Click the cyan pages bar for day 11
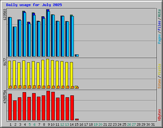163x128 pixels. point(58,39)
